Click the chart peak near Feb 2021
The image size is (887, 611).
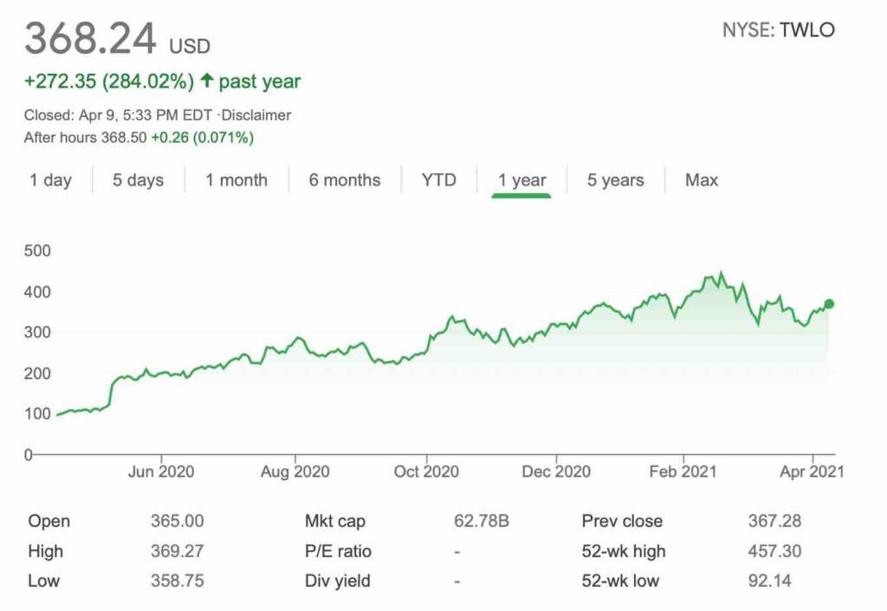(x=721, y=274)
